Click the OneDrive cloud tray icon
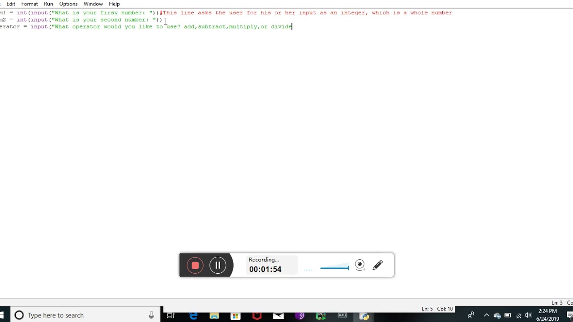The image size is (573, 322). click(497, 315)
